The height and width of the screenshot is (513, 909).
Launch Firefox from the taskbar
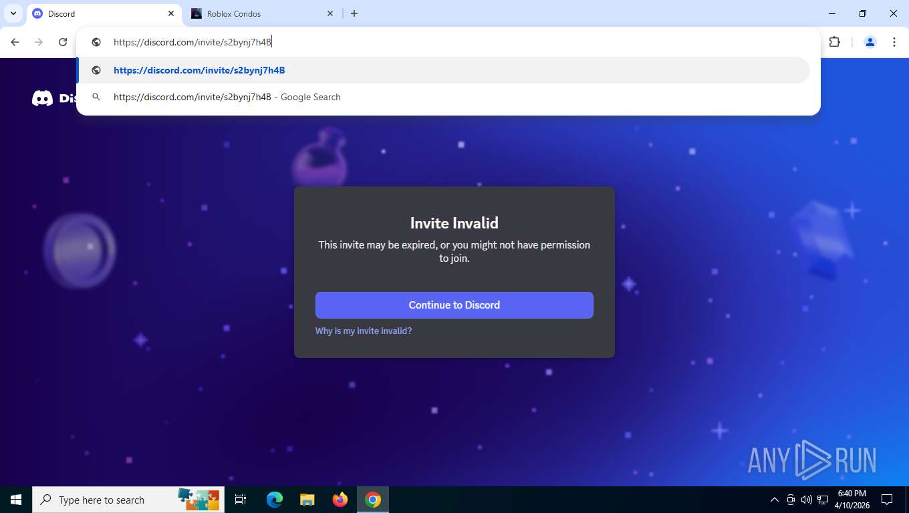tap(340, 500)
